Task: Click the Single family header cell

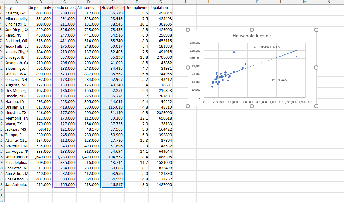Action: coord(41,7)
